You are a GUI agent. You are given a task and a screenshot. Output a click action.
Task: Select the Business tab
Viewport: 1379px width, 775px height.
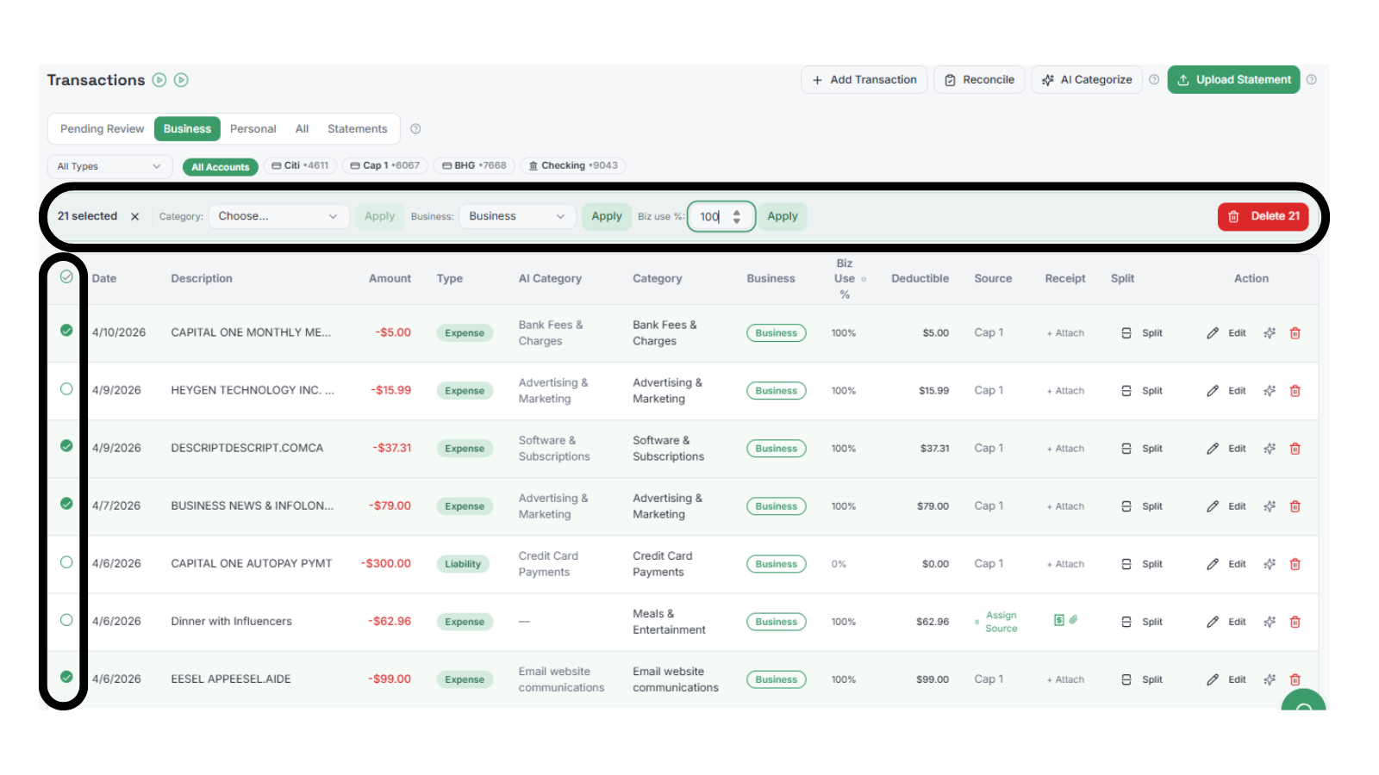click(187, 129)
